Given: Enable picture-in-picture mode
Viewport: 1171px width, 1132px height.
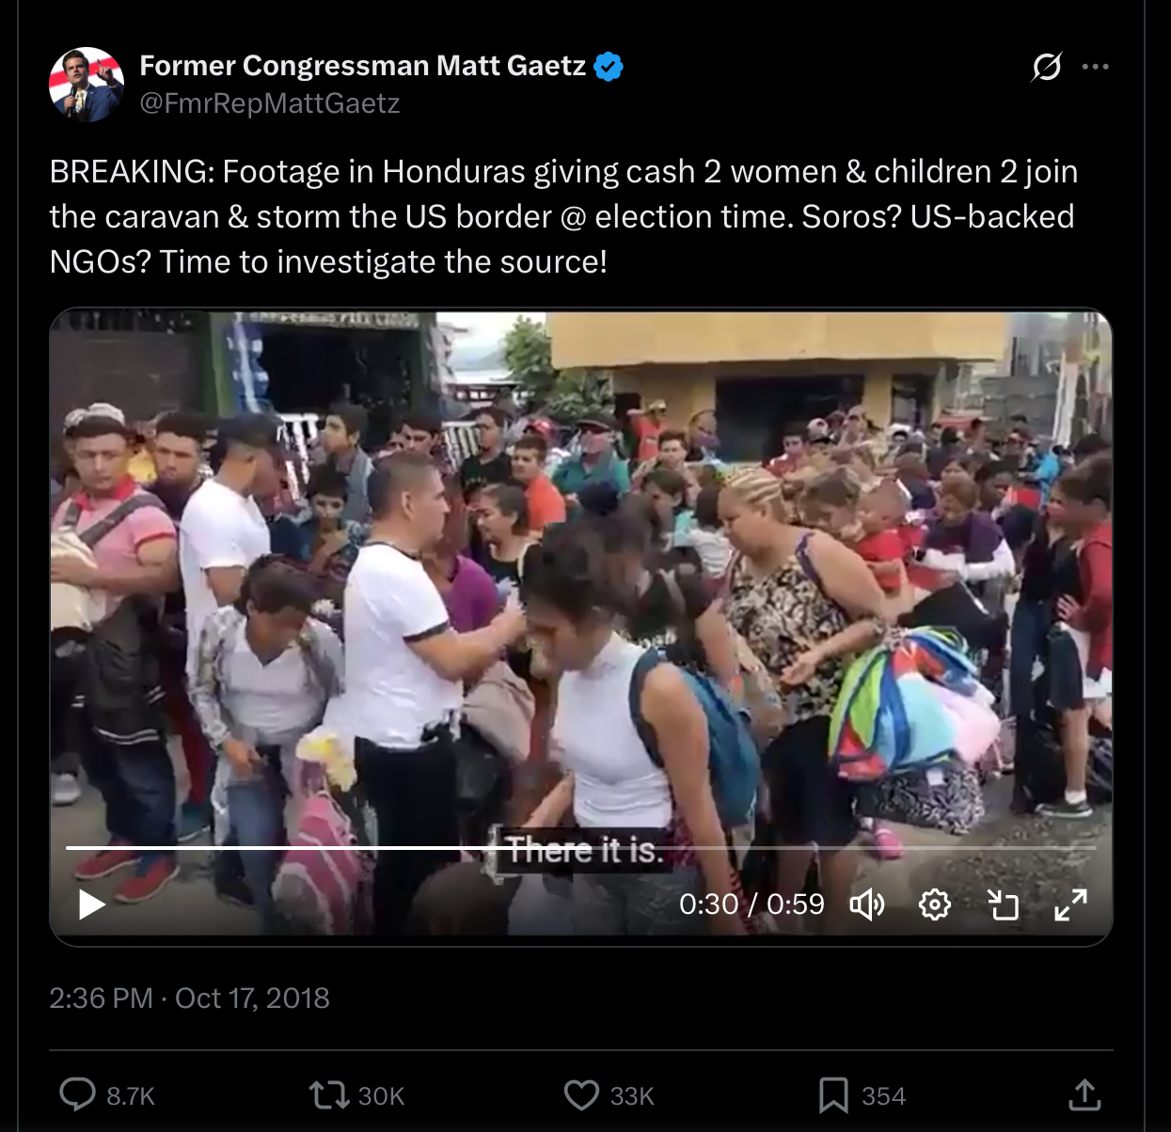Looking at the screenshot, I should [x=1004, y=904].
